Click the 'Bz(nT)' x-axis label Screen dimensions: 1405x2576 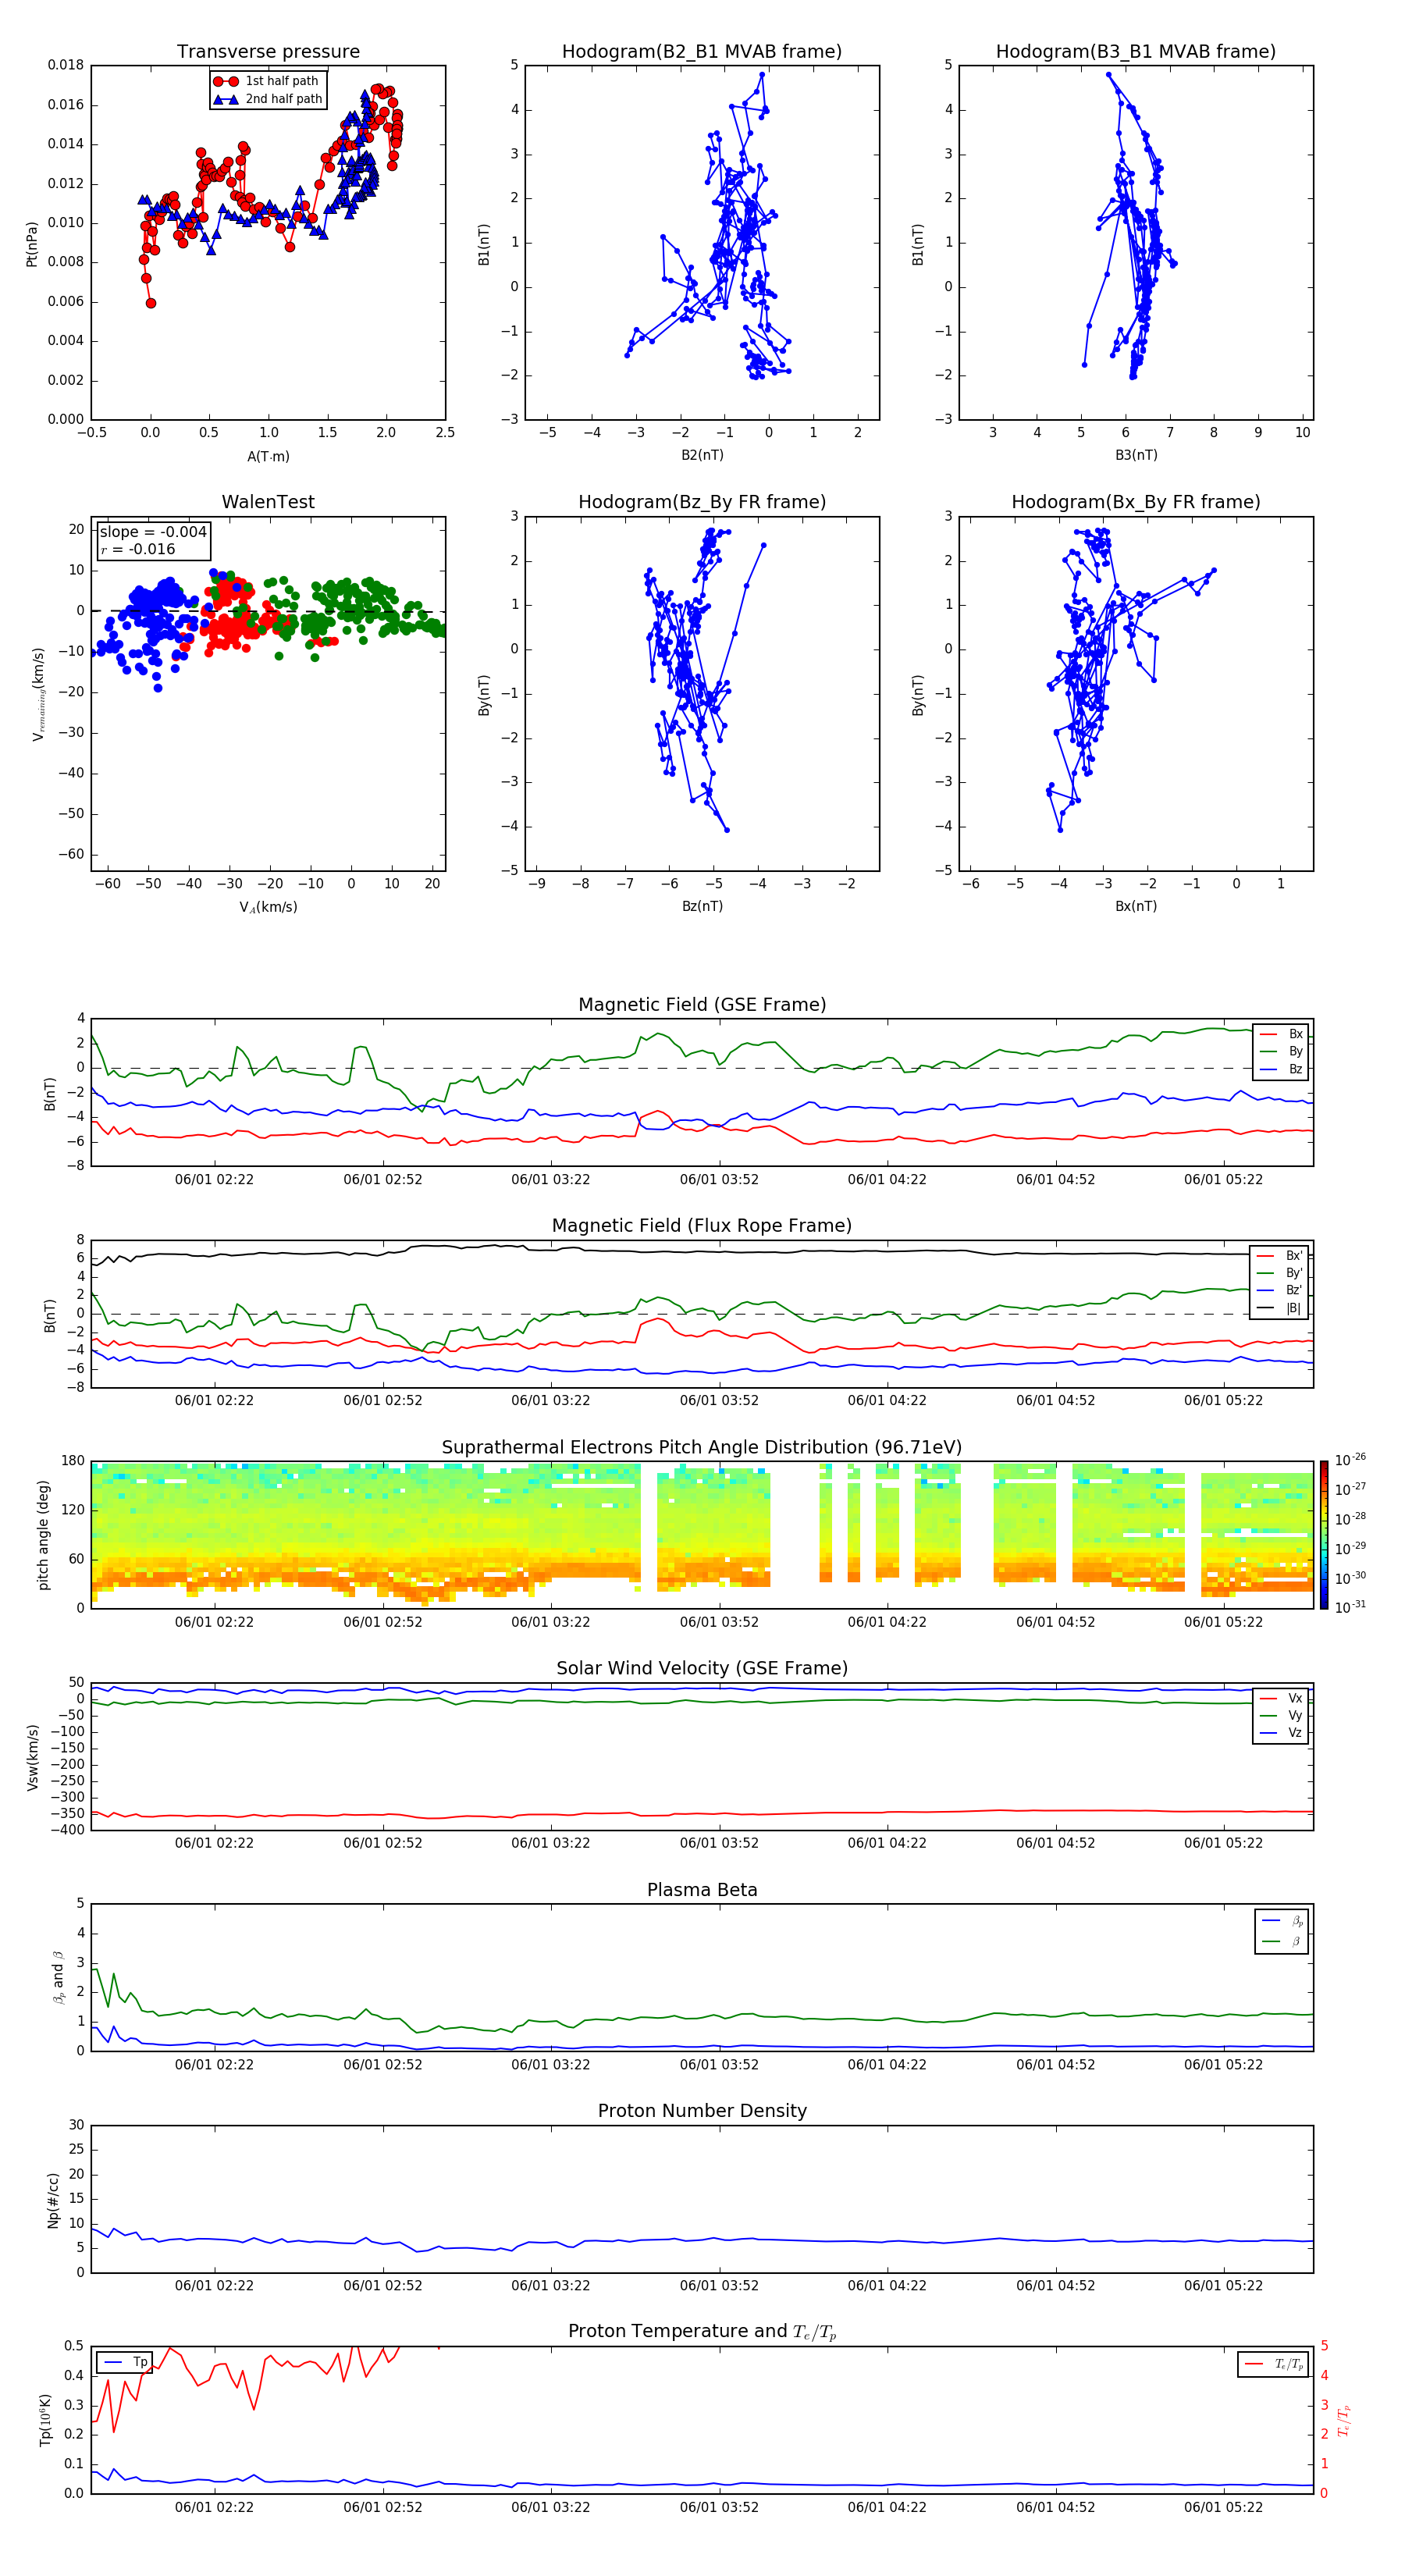702,906
